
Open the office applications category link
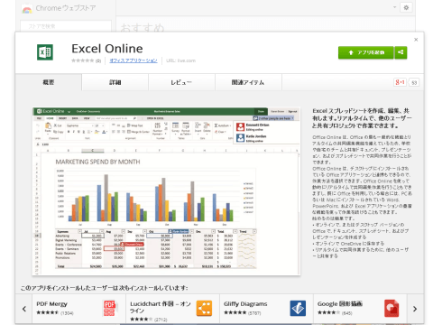(134, 60)
